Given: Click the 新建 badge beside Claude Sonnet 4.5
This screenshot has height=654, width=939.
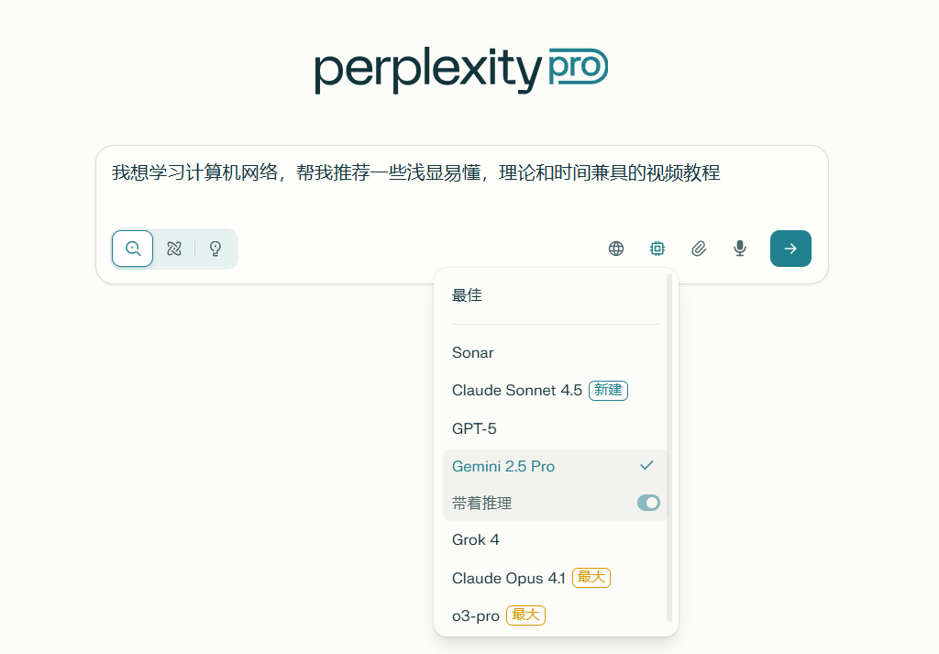Looking at the screenshot, I should coord(608,390).
